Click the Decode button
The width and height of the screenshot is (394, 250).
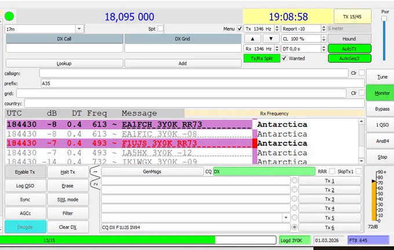[25, 227]
